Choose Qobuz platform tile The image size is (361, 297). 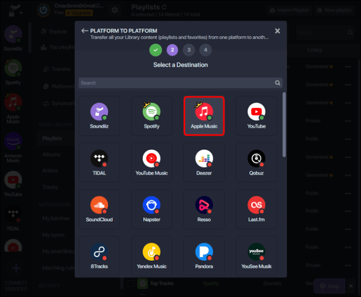point(256,162)
